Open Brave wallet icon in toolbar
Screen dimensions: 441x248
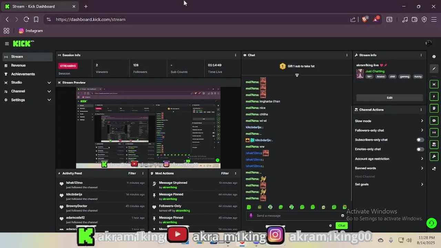pos(414,20)
